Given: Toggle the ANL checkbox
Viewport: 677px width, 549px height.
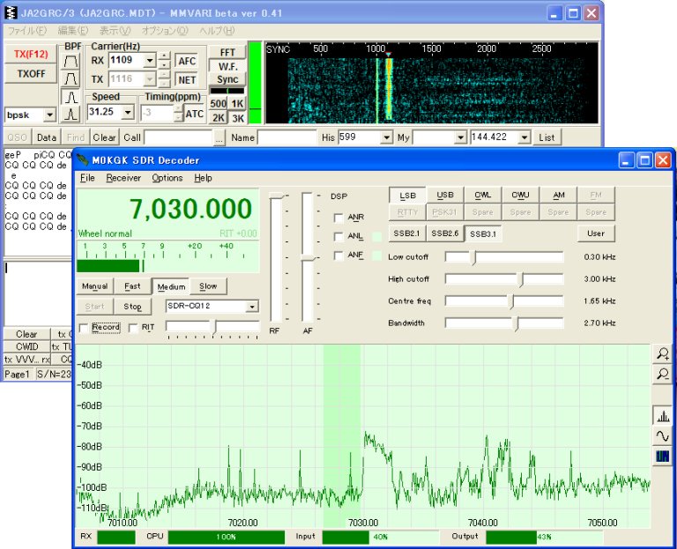Looking at the screenshot, I should 338,236.
